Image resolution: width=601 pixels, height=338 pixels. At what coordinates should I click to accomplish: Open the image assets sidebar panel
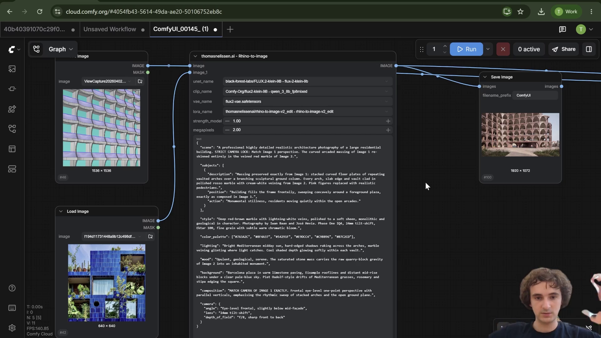pos(12,69)
